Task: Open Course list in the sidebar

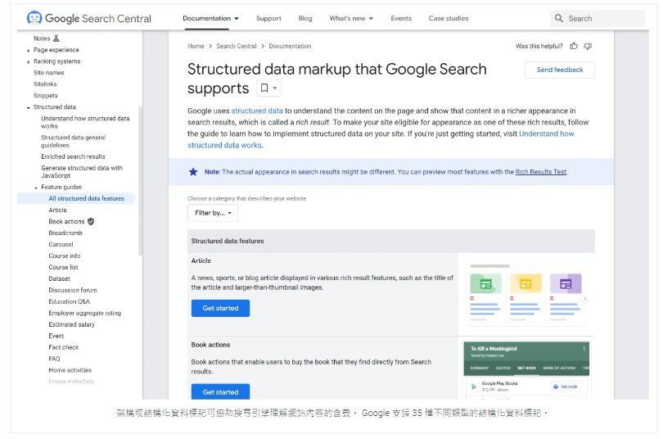Action: point(63,267)
